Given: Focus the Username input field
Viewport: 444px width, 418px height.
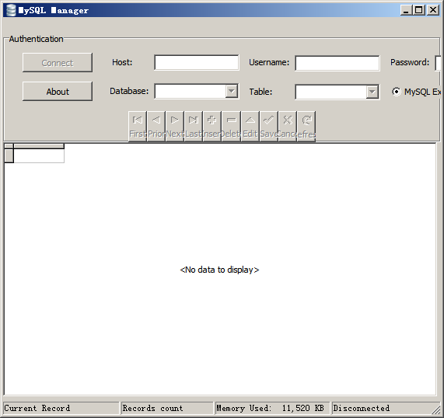Looking at the screenshot, I should click(337, 63).
